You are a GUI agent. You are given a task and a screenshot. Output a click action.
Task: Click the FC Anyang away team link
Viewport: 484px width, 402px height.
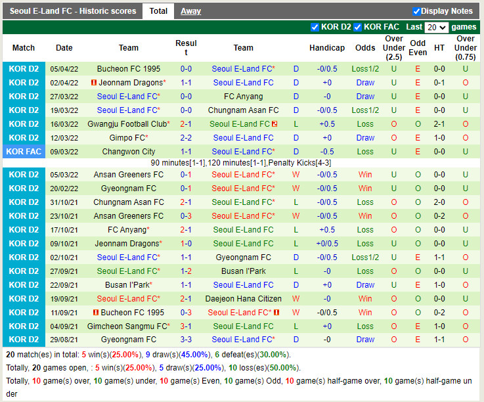243,97
